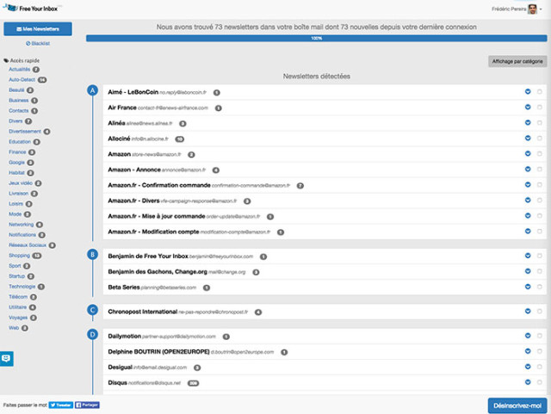Filter by Réseaux Sociaux category
Image resolution: width=551 pixels, height=414 pixels.
tap(28, 245)
